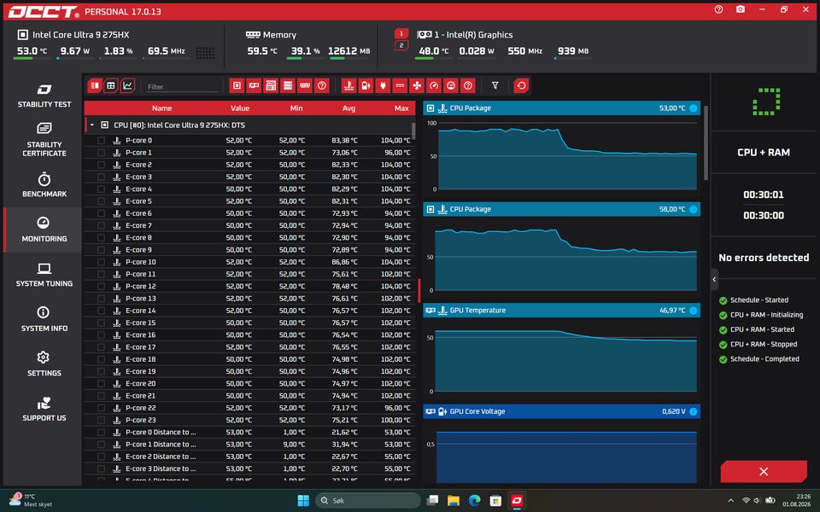Toggle the storage sensor filter icon
The image size is (820, 512).
coord(288,85)
